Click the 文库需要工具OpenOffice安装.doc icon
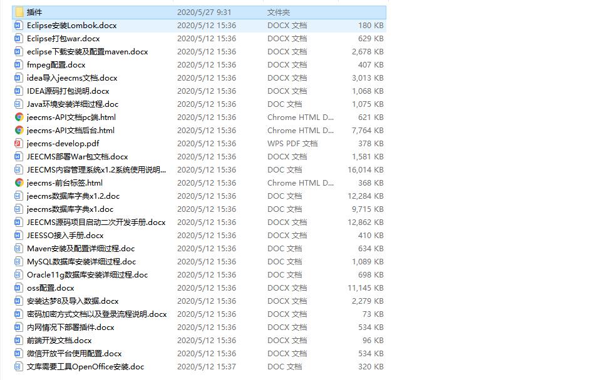This screenshot has height=380, width=593. 18,367
